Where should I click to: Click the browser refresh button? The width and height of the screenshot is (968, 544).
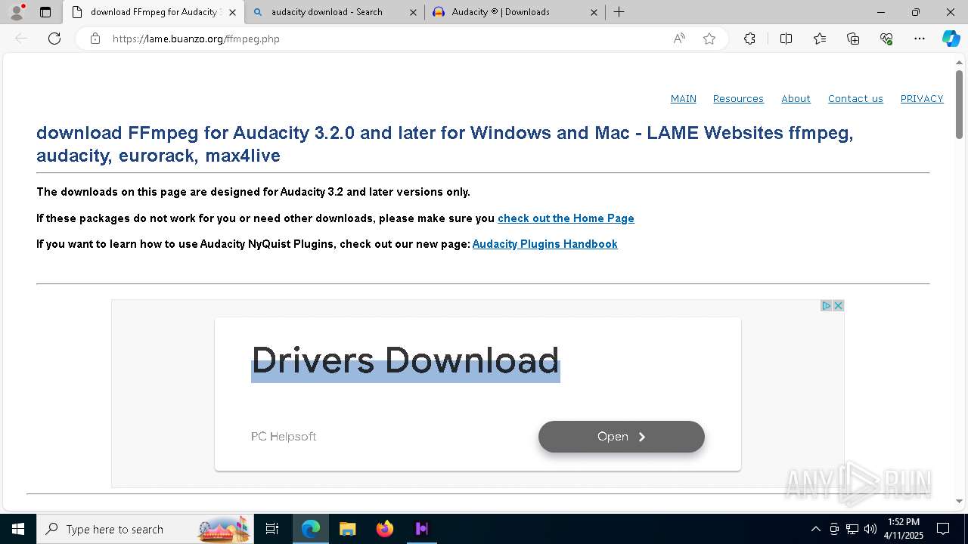[54, 39]
